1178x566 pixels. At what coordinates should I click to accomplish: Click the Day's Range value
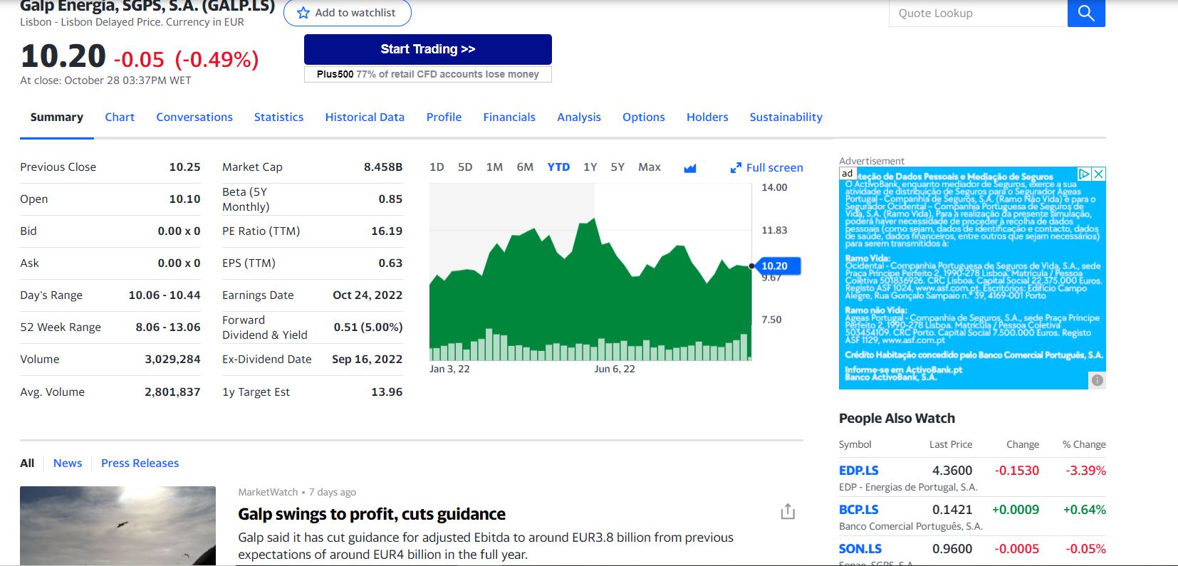(165, 295)
